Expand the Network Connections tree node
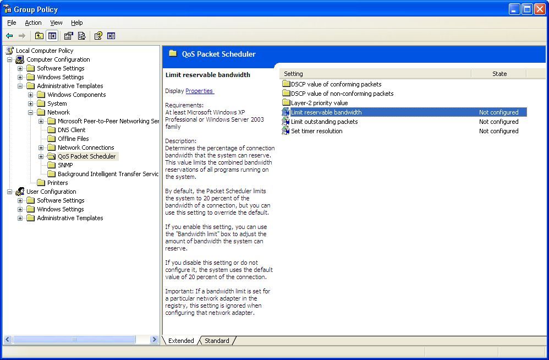This screenshot has height=360, width=549. pyautogui.click(x=41, y=148)
